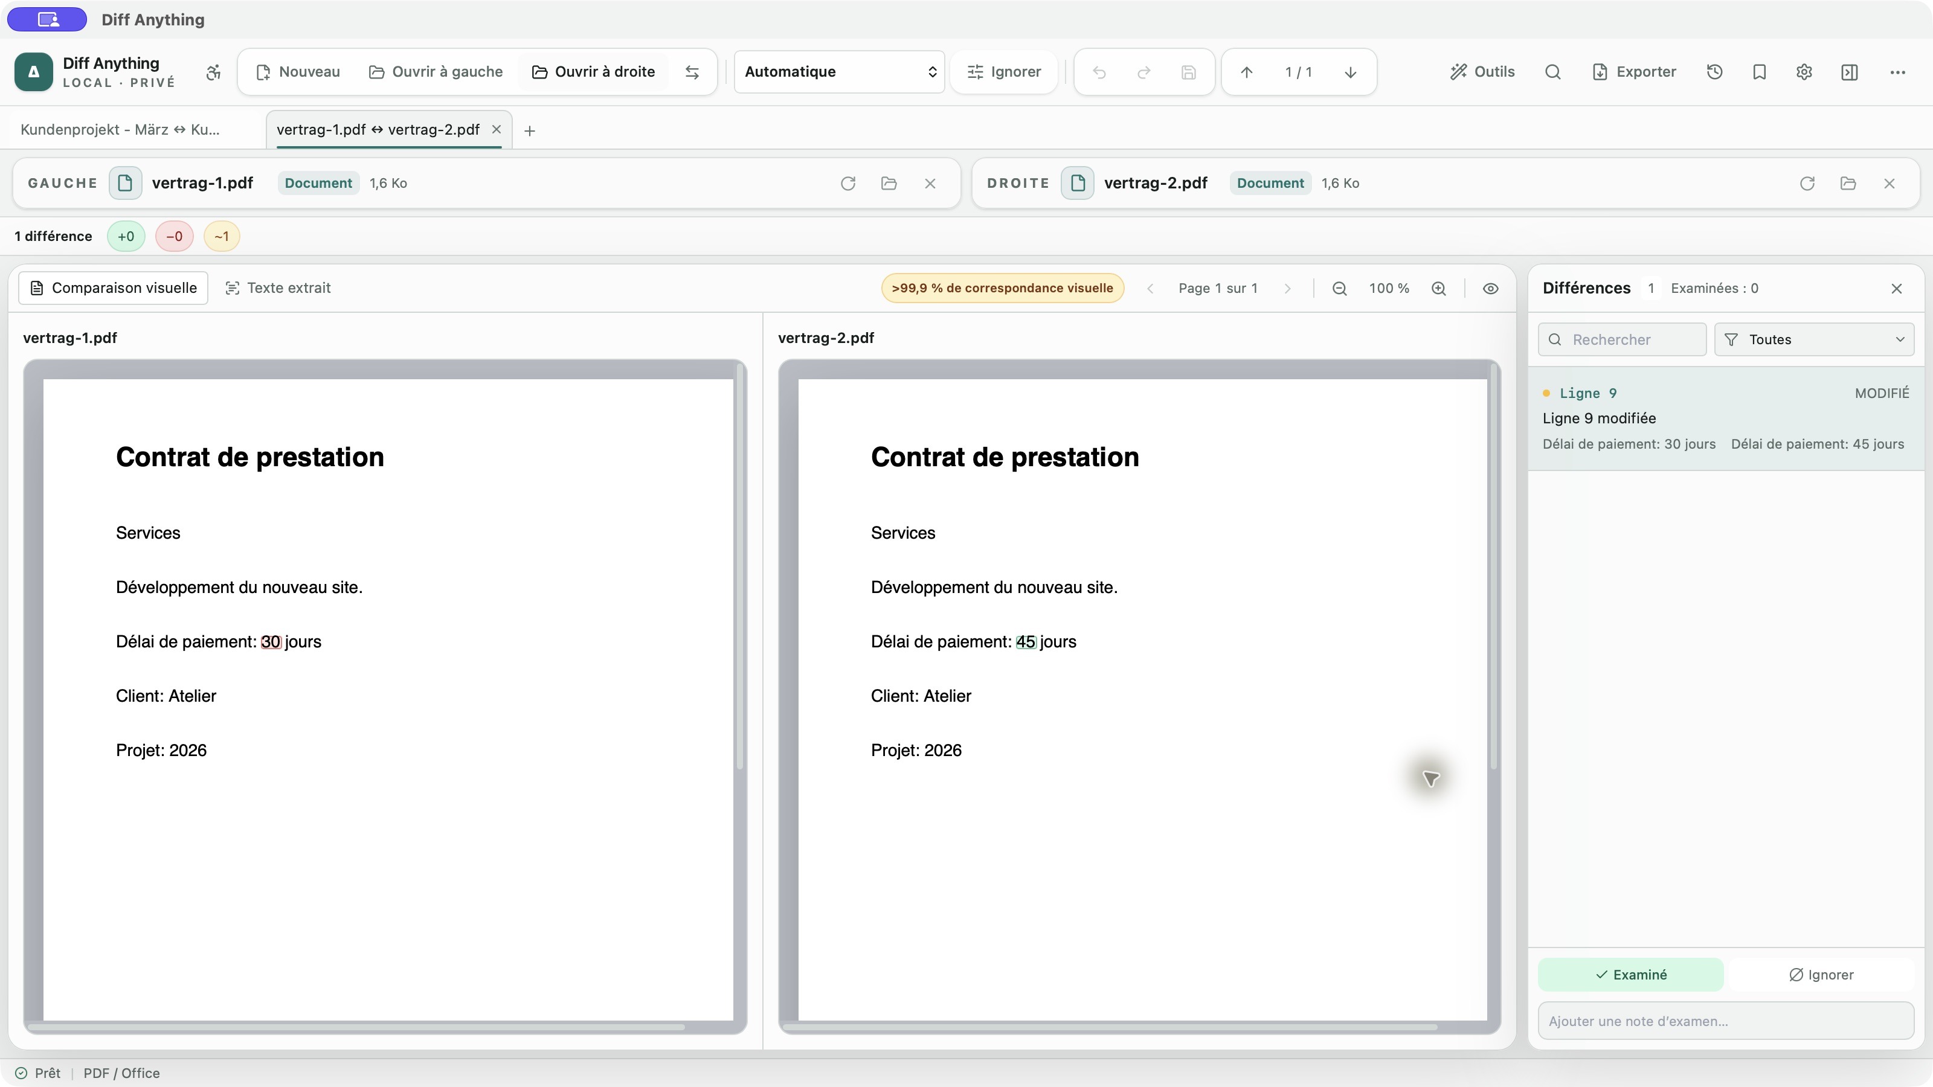1933x1087 pixels.
Task: Go to previous difference arrow
Action: 1246,72
